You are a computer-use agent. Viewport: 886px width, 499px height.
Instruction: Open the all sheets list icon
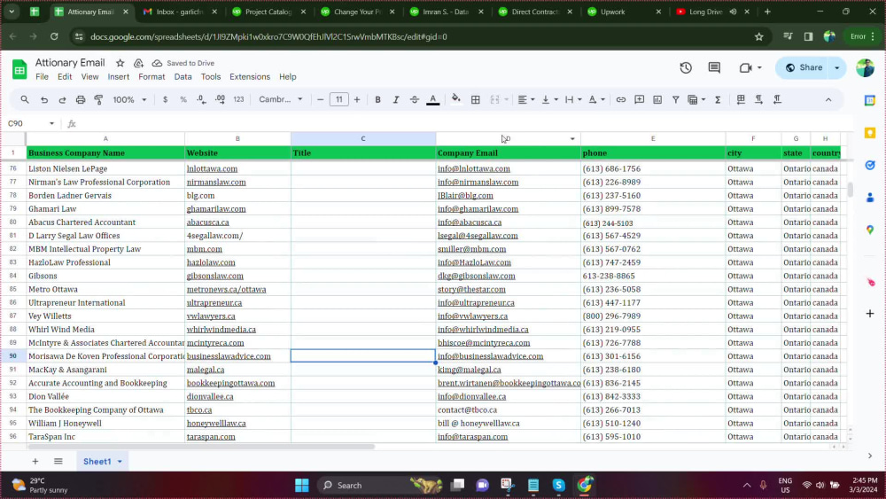58,461
